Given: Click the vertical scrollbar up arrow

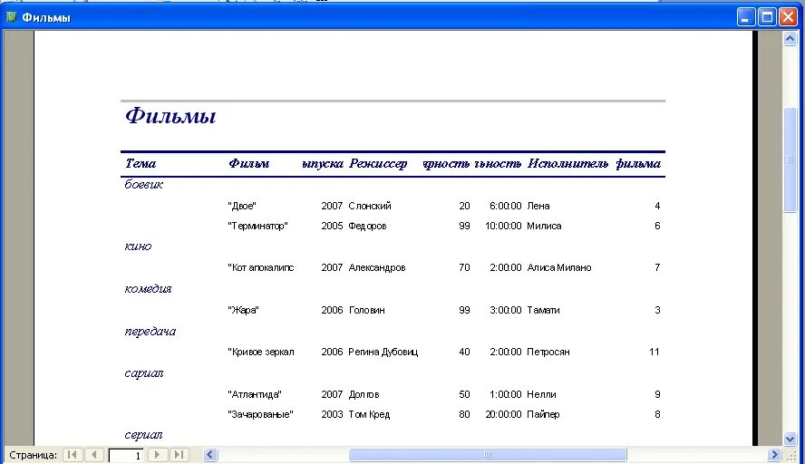Looking at the screenshot, I should [790, 38].
